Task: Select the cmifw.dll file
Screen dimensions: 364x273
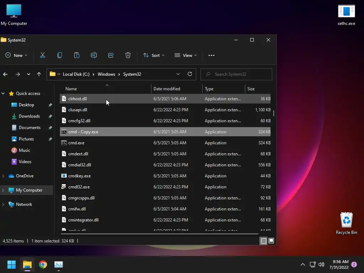Action: point(165,209)
